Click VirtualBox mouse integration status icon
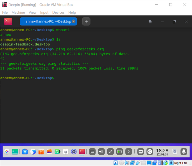 (x=166, y=163)
